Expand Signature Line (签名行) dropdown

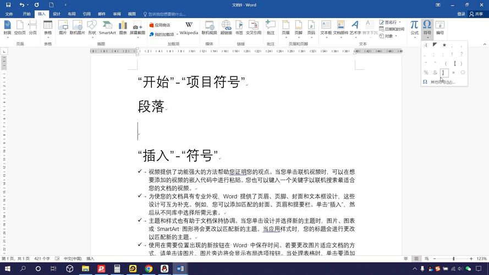point(400,22)
